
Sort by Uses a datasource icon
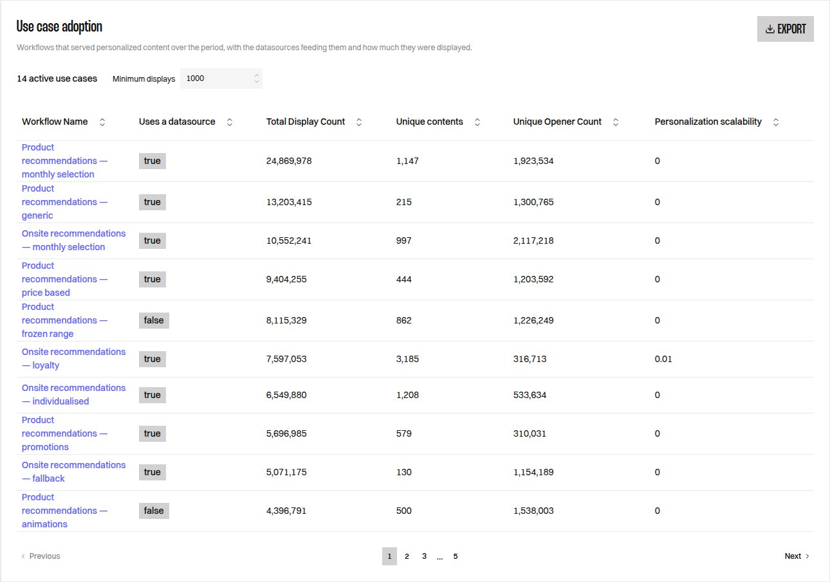point(230,122)
